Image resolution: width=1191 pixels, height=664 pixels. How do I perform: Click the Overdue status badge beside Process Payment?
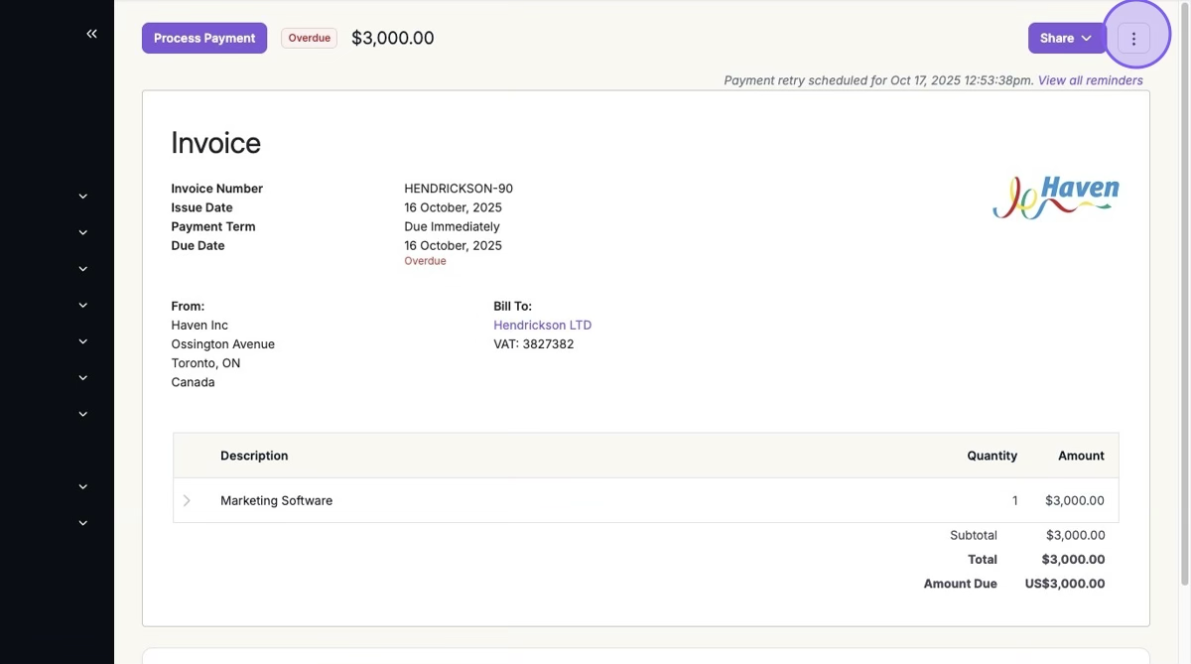[309, 39]
